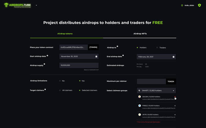Remove the DEGEN claimers group
The image size is (206, 128).
[175, 97]
